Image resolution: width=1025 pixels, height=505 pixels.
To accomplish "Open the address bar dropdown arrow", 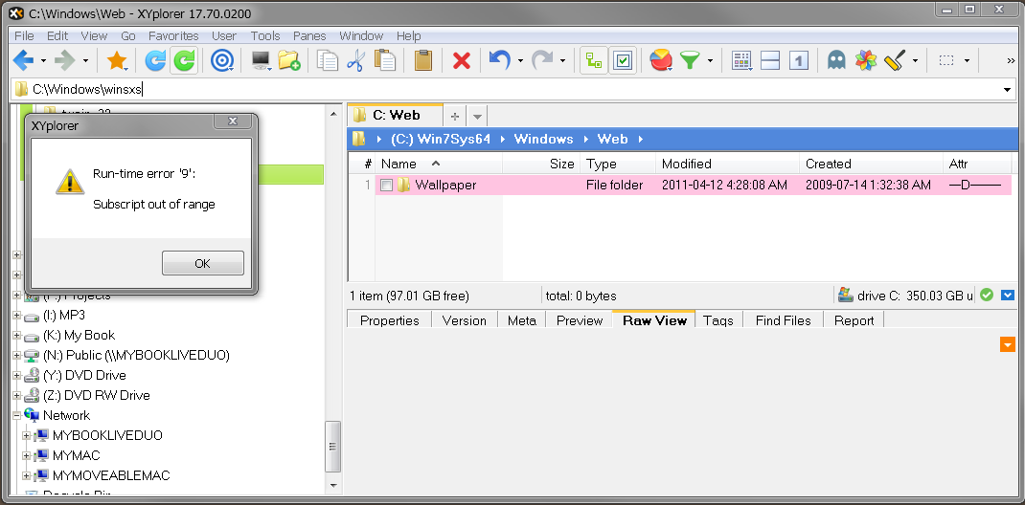I will click(x=1007, y=90).
